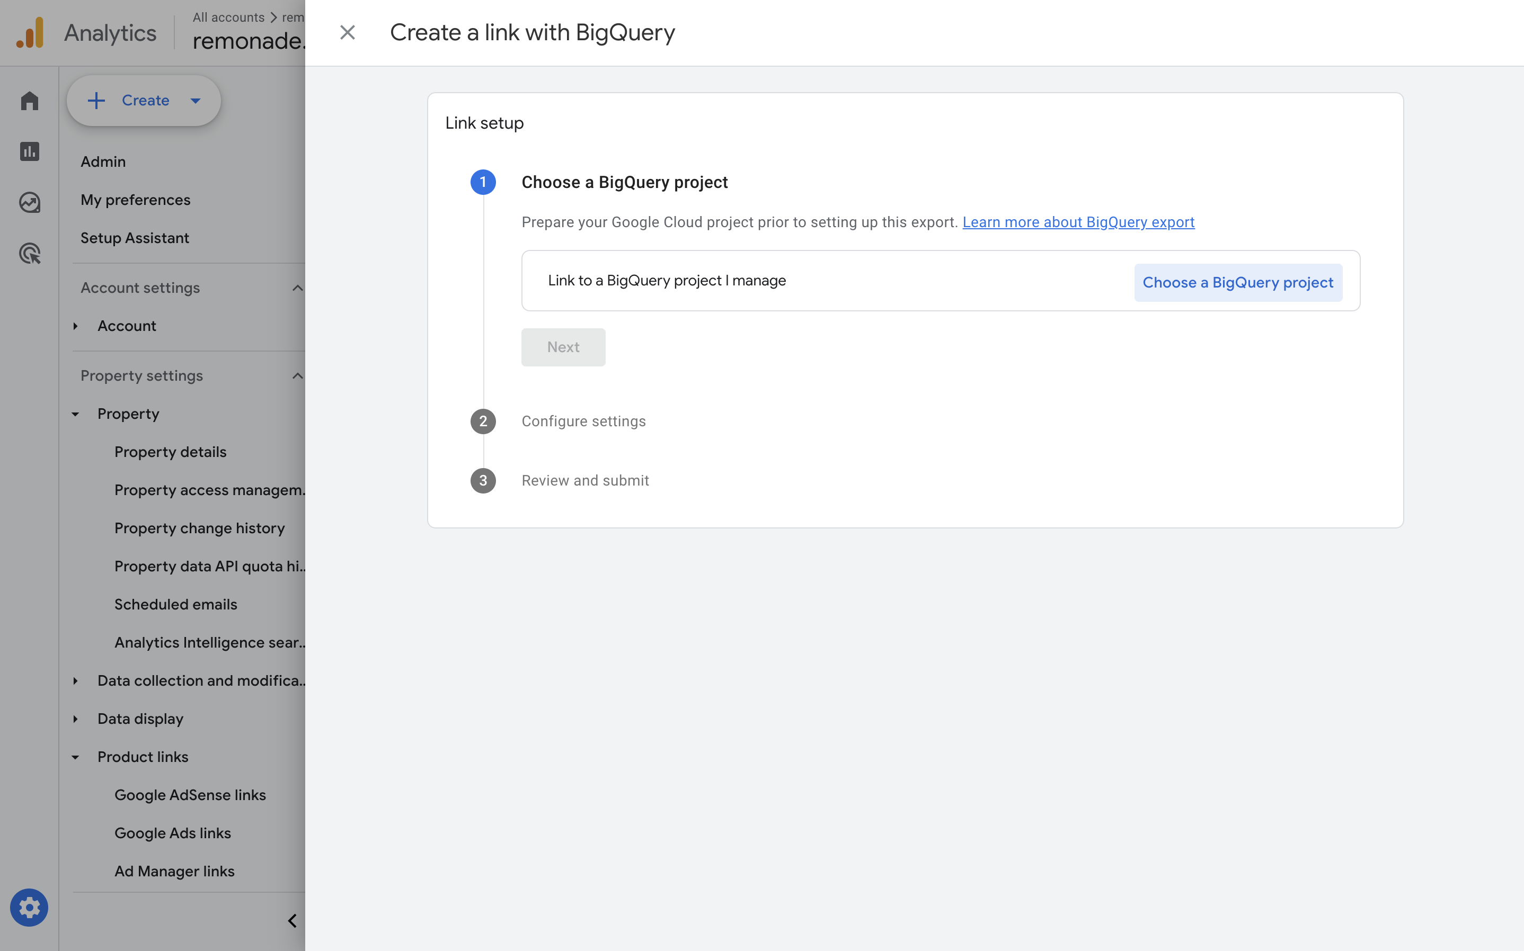Open the Advertising icon in sidebar
1524x951 pixels.
pyautogui.click(x=30, y=254)
